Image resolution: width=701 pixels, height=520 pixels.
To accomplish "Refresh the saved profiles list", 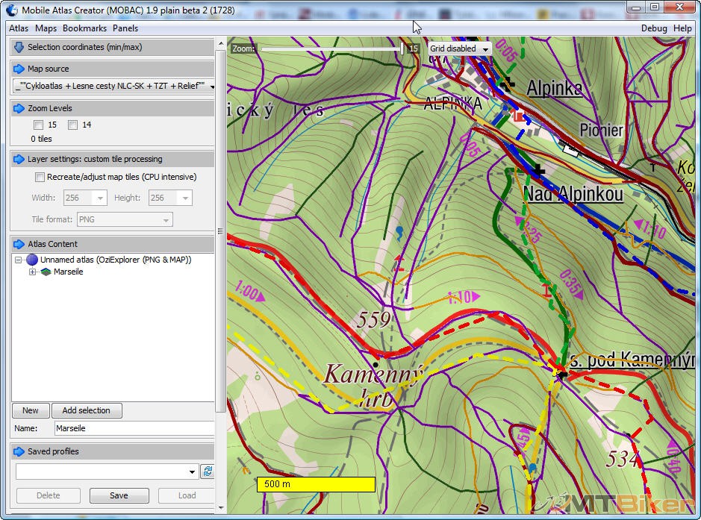I will 208,472.
